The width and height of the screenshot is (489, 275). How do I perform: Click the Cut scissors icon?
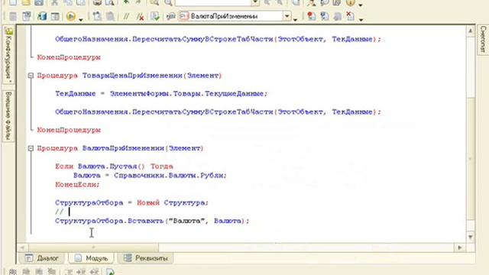coord(54,3)
